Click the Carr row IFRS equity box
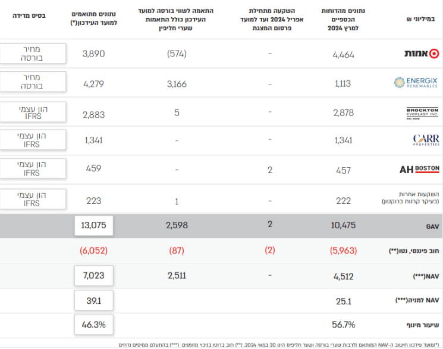Viewport: 443px width, 349px height. 33,140
